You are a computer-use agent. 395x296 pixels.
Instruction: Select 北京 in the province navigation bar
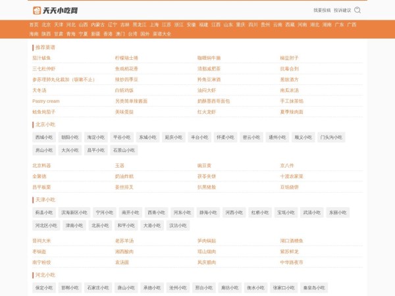point(46,24)
